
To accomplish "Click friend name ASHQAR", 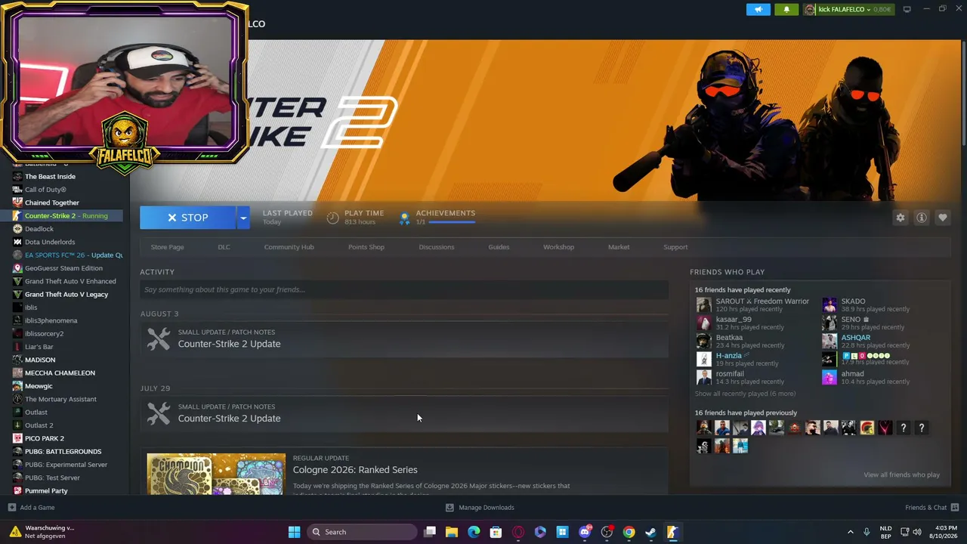I will tap(856, 338).
